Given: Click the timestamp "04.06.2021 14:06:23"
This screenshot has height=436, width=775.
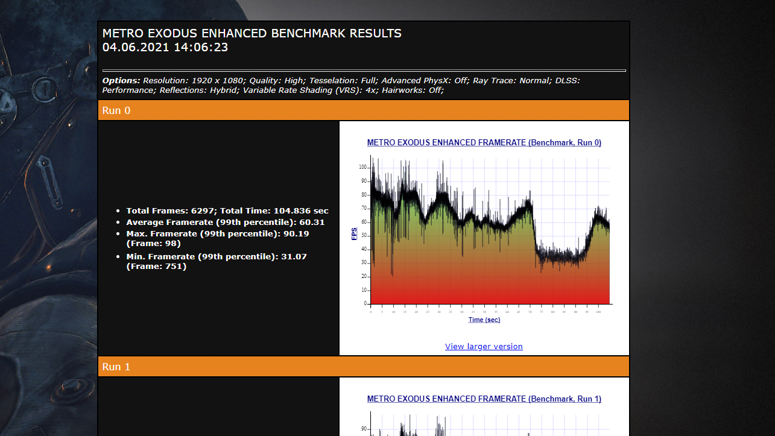Looking at the screenshot, I should click(x=165, y=47).
